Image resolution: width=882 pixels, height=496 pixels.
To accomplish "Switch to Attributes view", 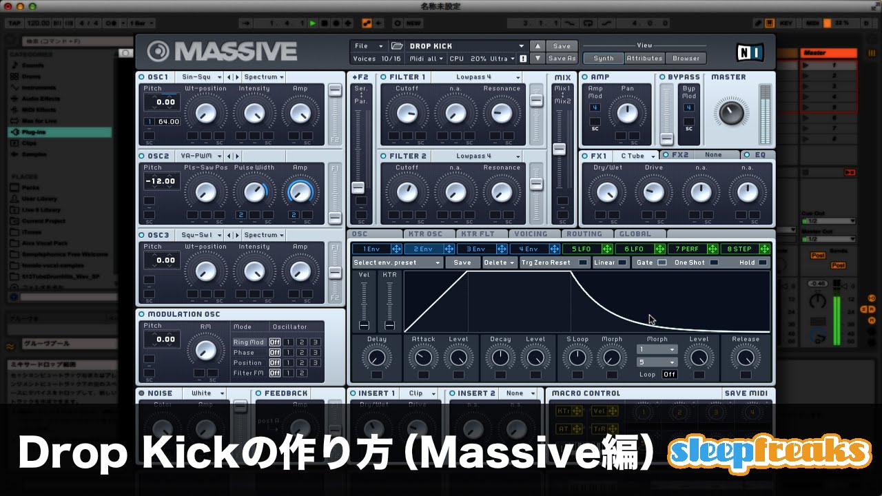I will click(645, 59).
